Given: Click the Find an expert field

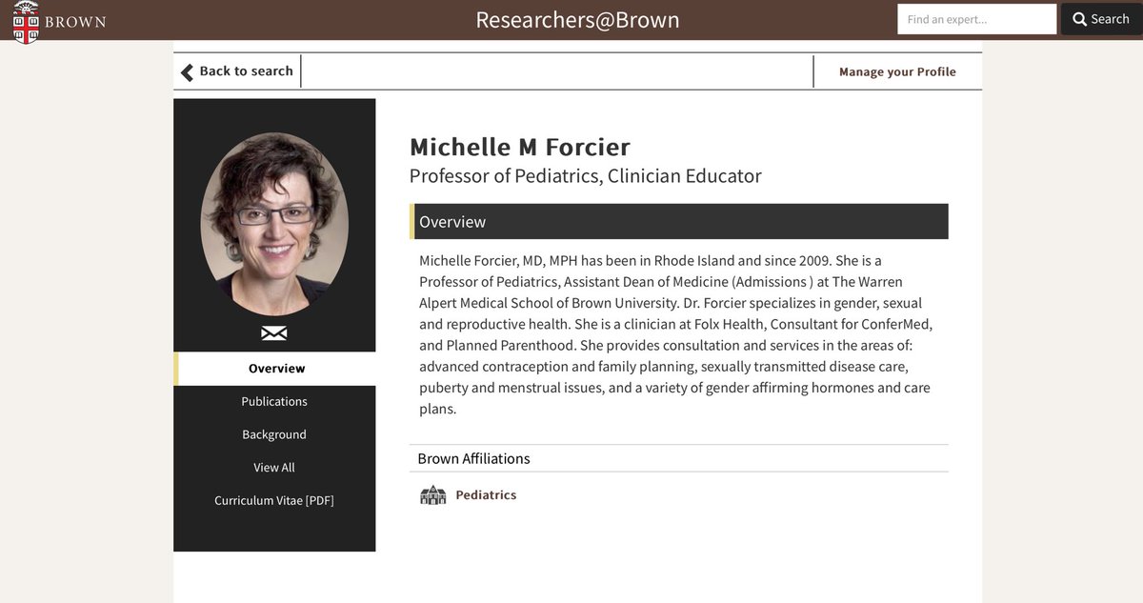Looking at the screenshot, I should 976,19.
